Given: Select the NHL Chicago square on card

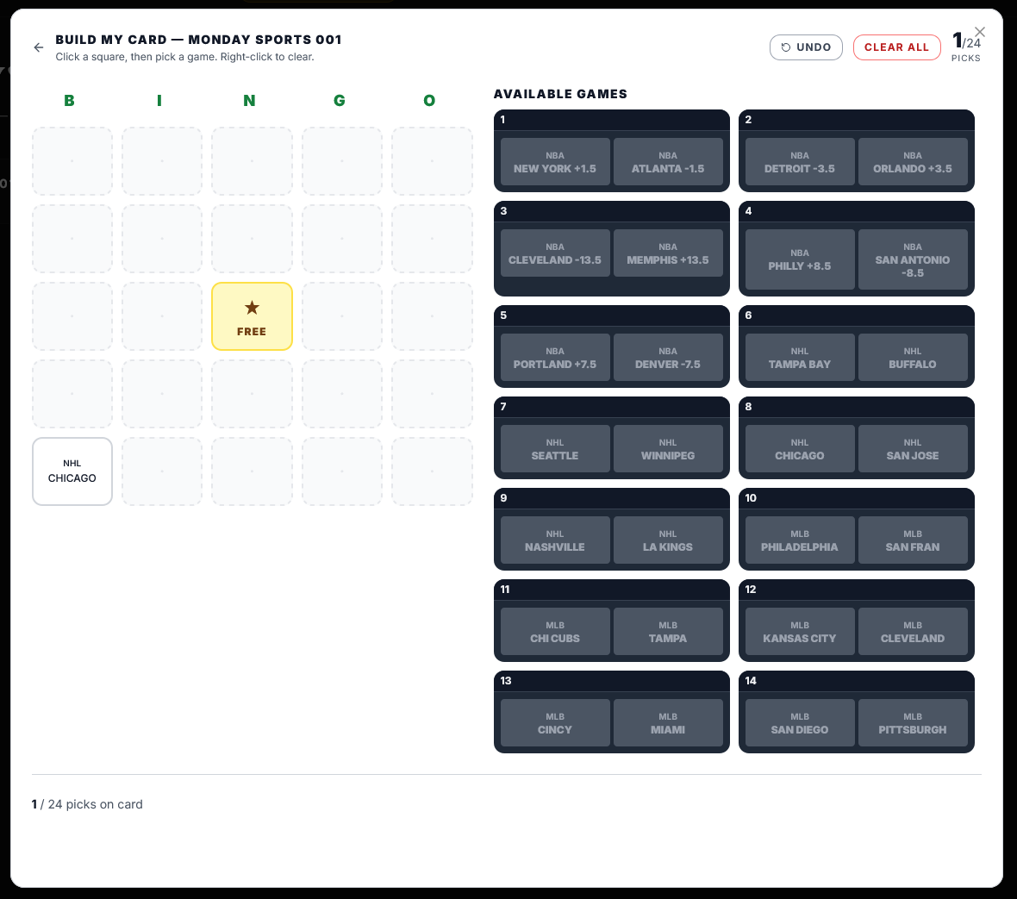Looking at the screenshot, I should tap(72, 471).
